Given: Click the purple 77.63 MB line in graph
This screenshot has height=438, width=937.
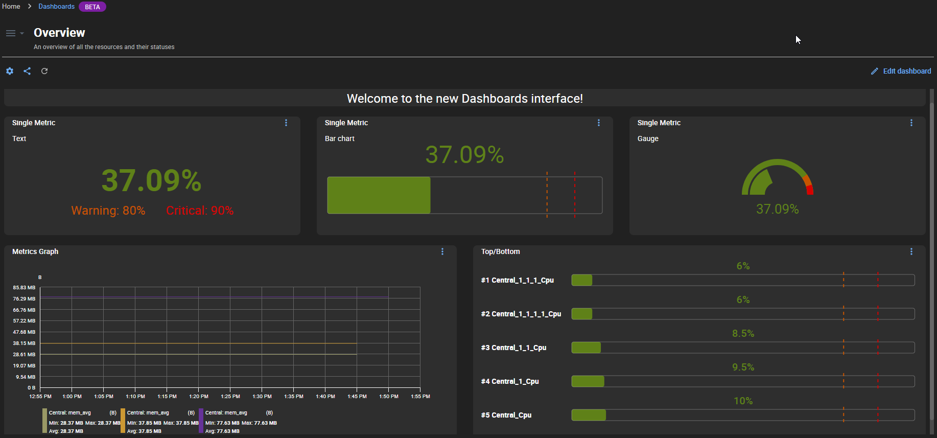Looking at the screenshot, I should coord(214,297).
